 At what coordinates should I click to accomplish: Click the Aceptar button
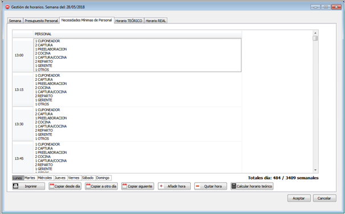[299, 198]
